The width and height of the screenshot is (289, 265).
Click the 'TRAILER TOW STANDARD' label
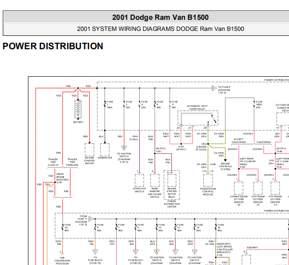click(x=72, y=162)
